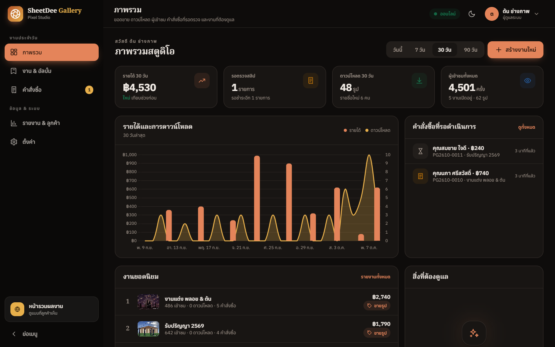Go to คำสั่งซื้อ in the sidebar
Image resolution: width=555 pixels, height=347 pixels.
click(52, 90)
